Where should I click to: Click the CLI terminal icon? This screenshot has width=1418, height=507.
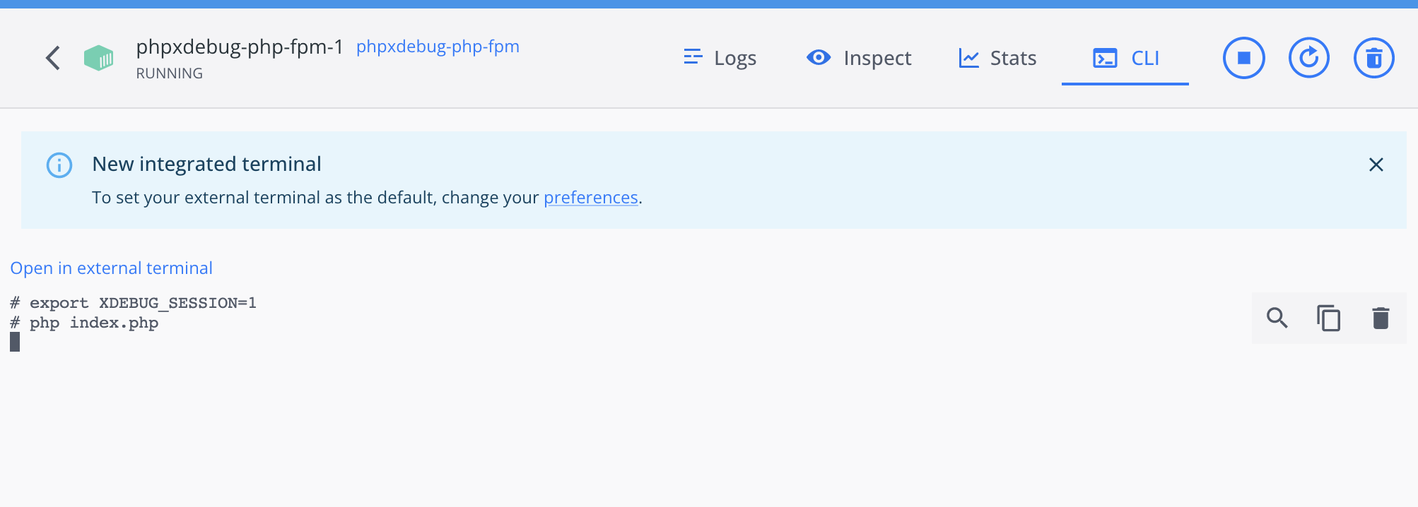[1103, 58]
